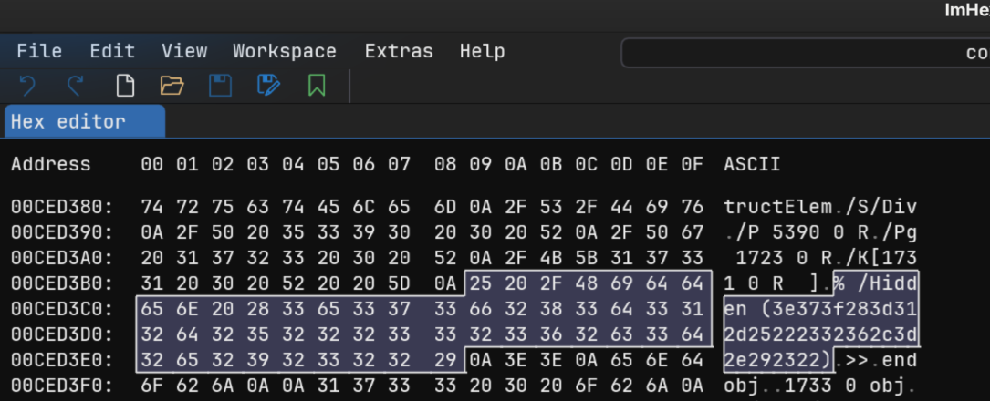Screen dimensions: 990x401
Task: Click the Address column header
Action: point(51,165)
